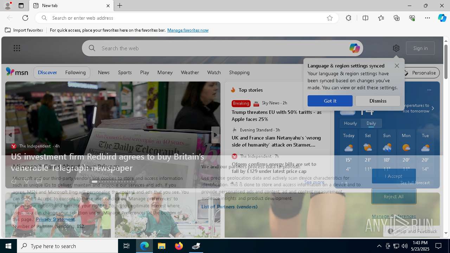Open the Privacy Statement link
Viewport: 450px width, 253px height.
coord(55,219)
